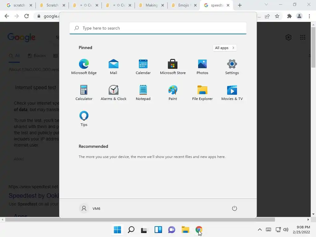Screen dimensions: 316x237
Task: Open the clock showing 9:08 PM
Action: pos(301,230)
